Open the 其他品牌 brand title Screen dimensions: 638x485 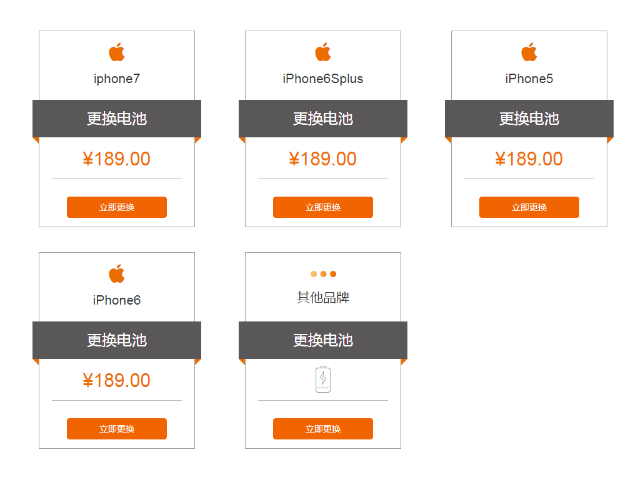tap(323, 298)
